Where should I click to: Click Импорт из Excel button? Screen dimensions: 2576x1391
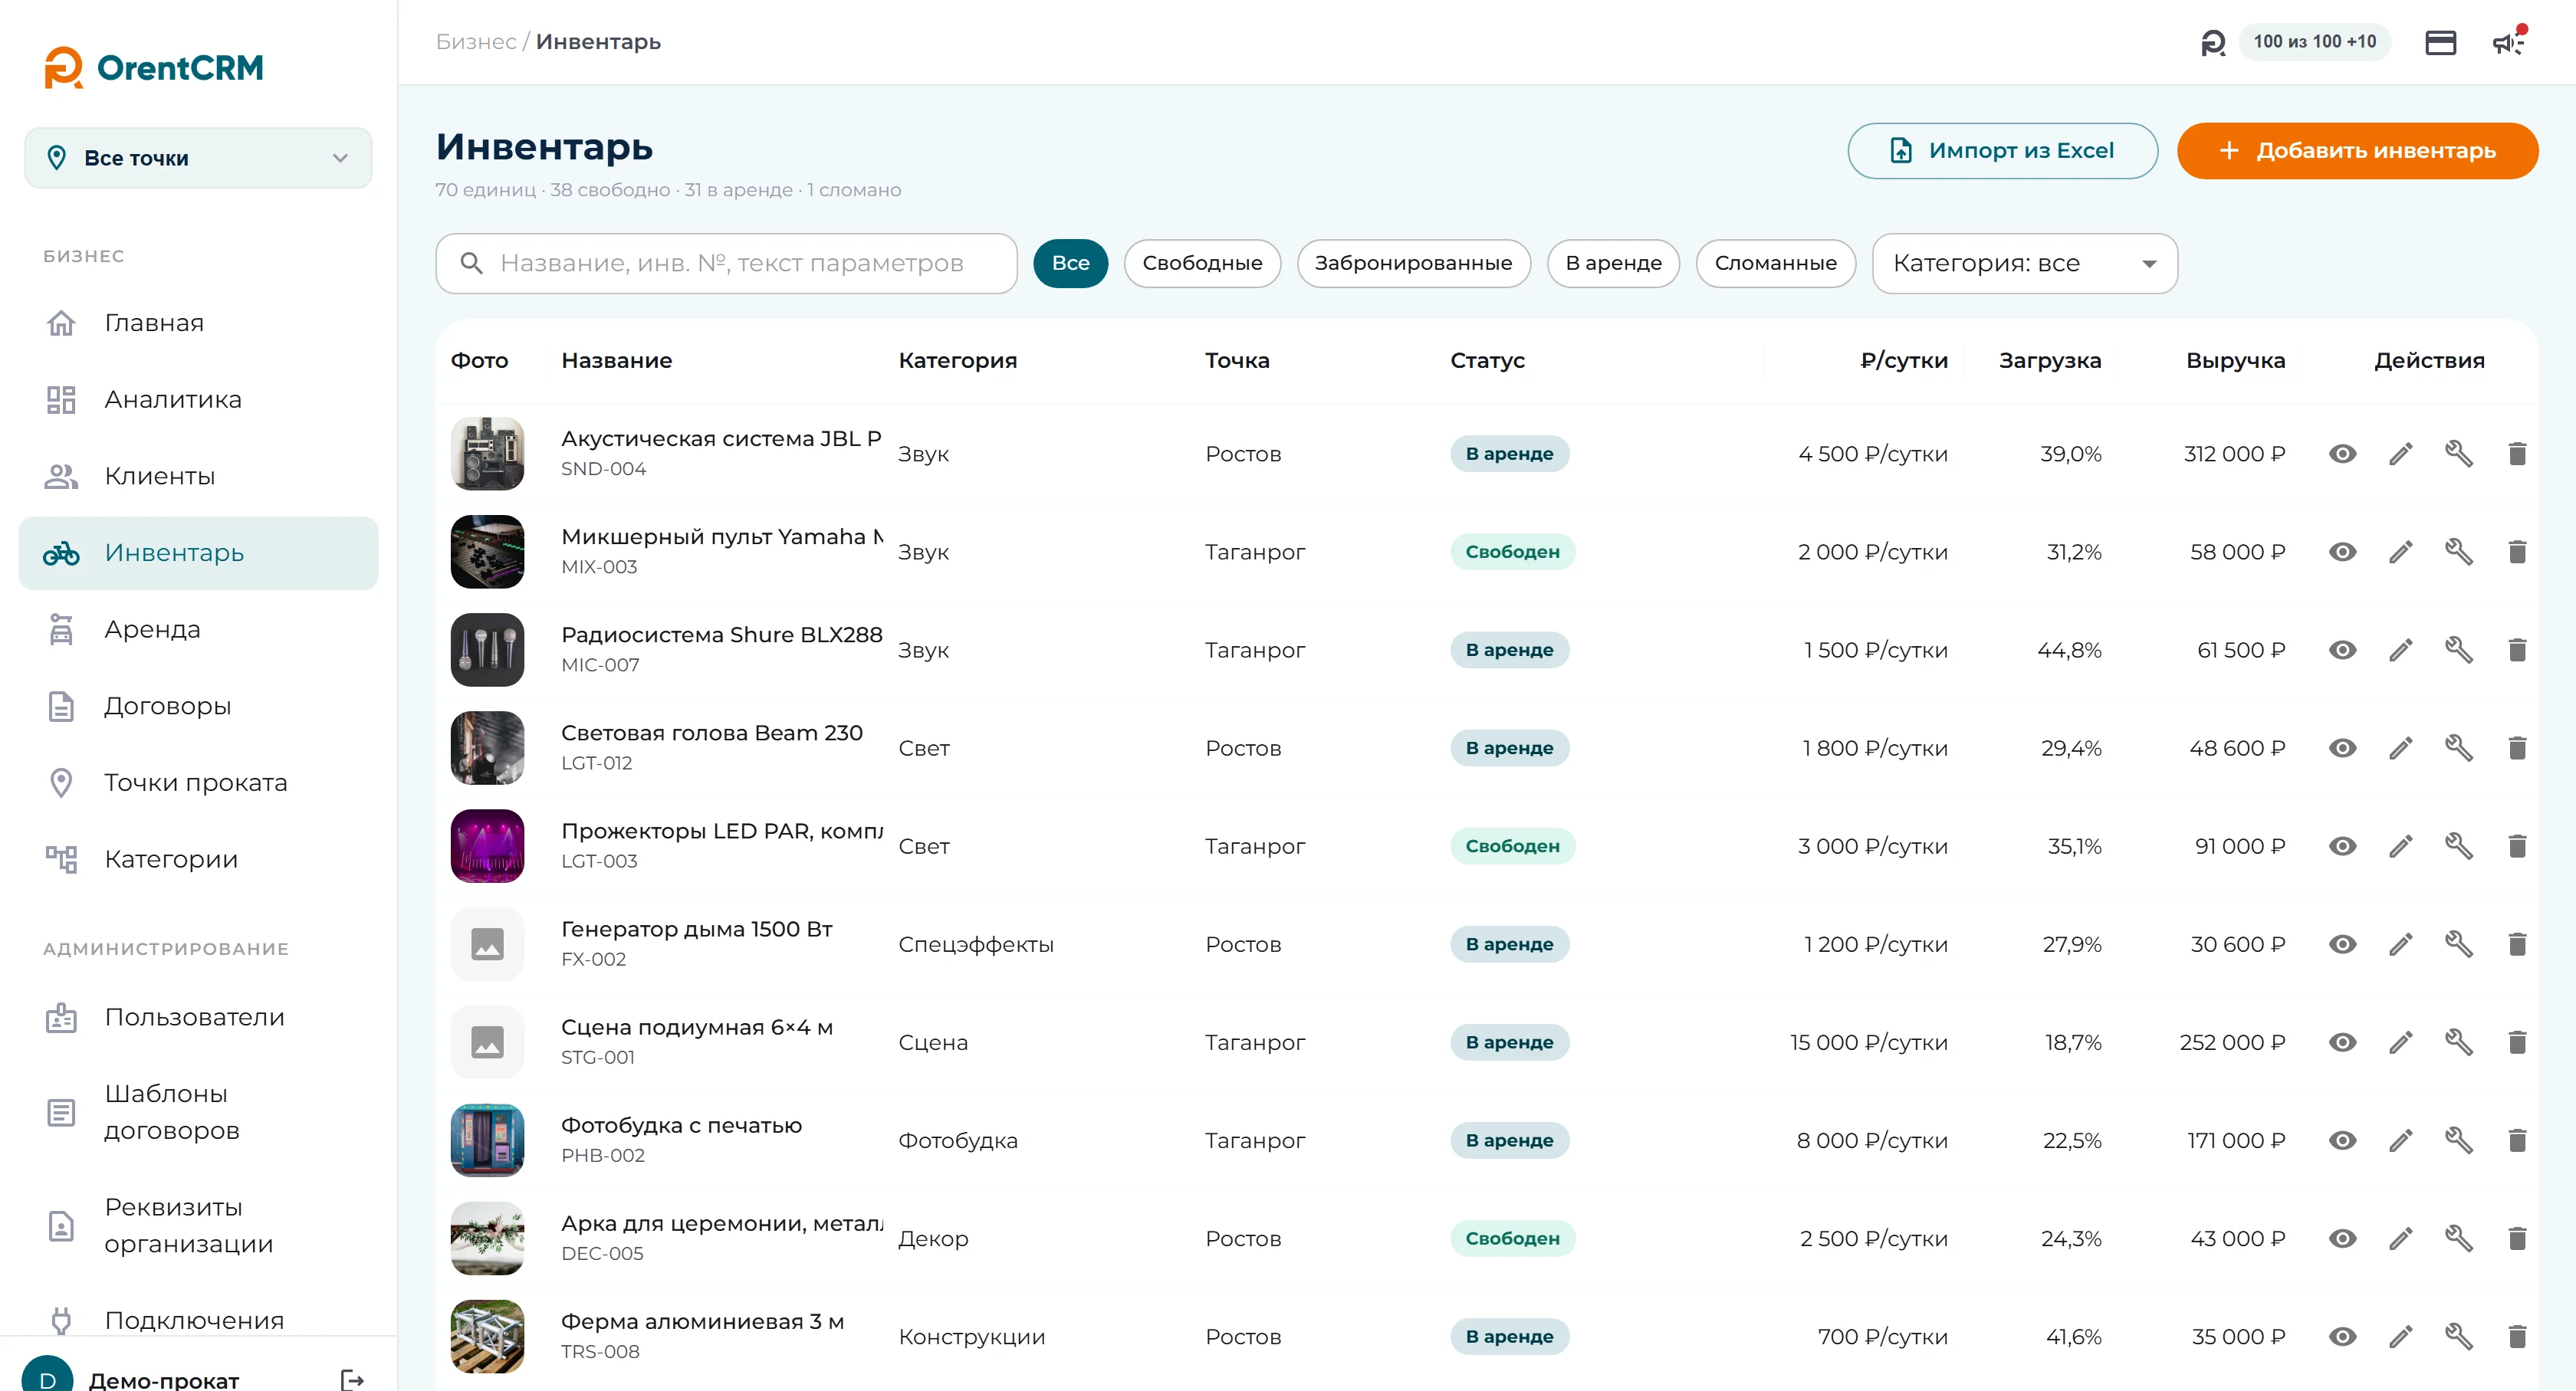[2002, 151]
